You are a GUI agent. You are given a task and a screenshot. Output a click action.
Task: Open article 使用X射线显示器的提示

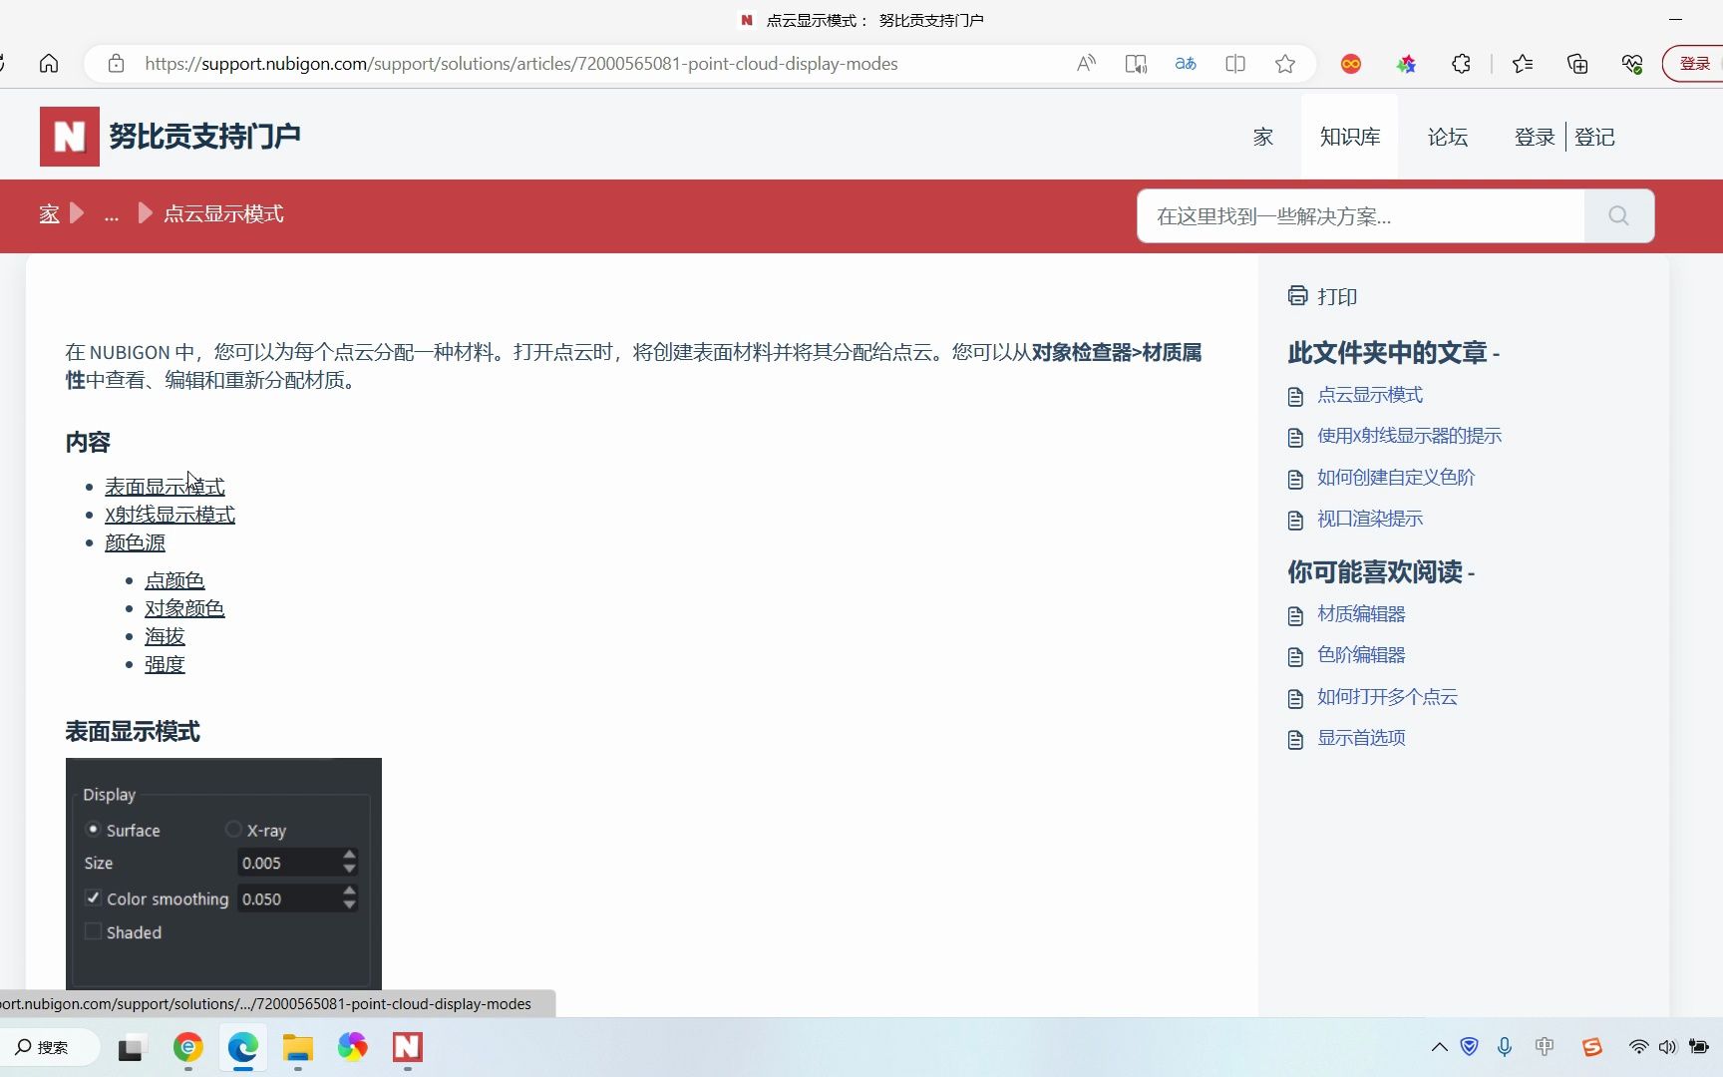click(1409, 436)
